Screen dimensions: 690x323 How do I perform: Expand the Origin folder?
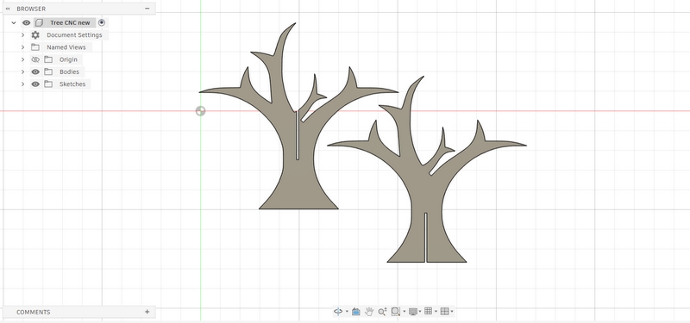pos(23,59)
